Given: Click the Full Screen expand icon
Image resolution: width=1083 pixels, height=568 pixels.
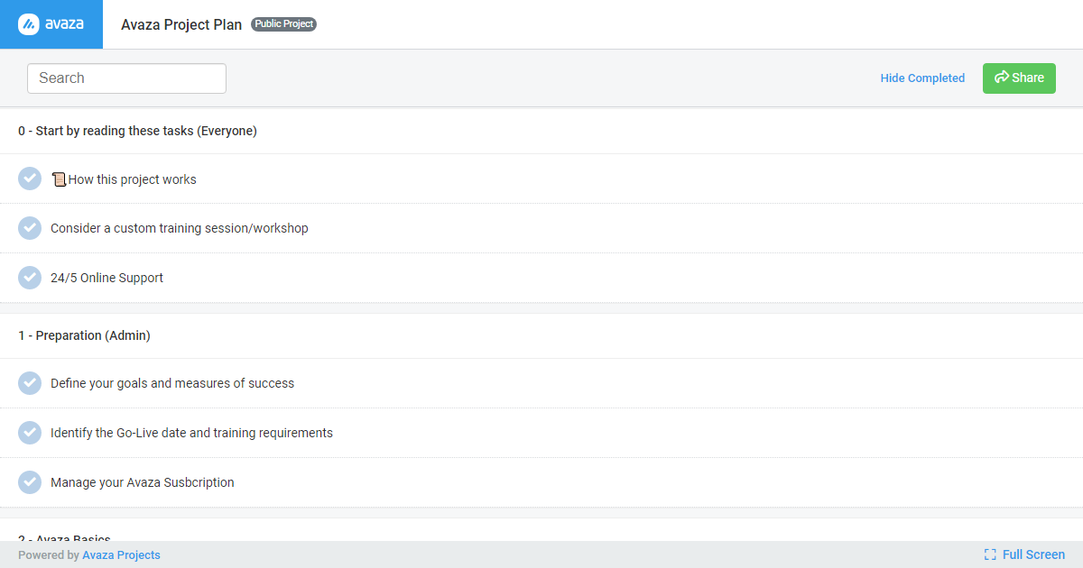Looking at the screenshot, I should click(x=990, y=554).
